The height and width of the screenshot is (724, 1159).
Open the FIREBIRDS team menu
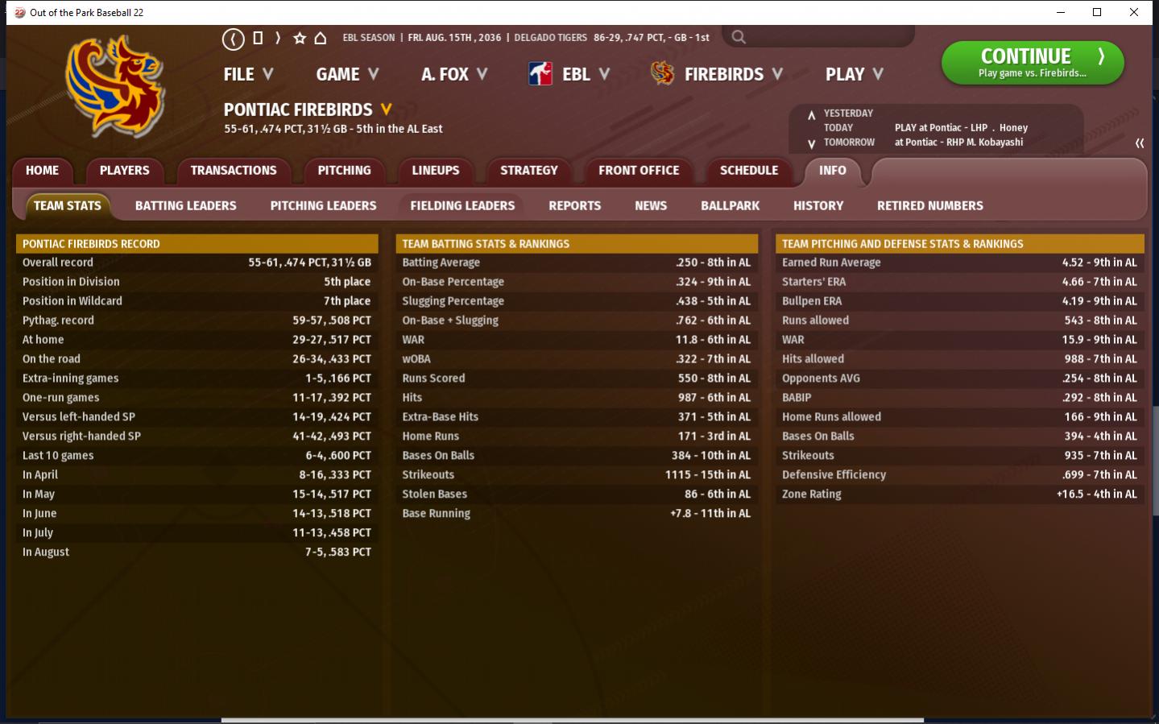click(734, 74)
